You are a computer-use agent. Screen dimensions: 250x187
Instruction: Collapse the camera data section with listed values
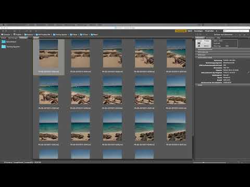(x=223, y=58)
